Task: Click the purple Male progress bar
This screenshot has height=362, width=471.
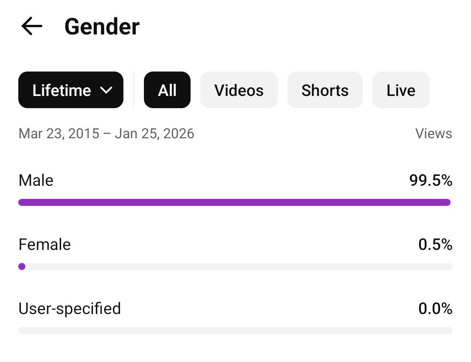Action: 234,202
